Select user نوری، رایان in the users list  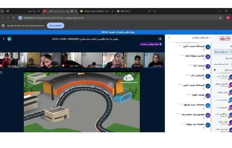pos(222,122)
